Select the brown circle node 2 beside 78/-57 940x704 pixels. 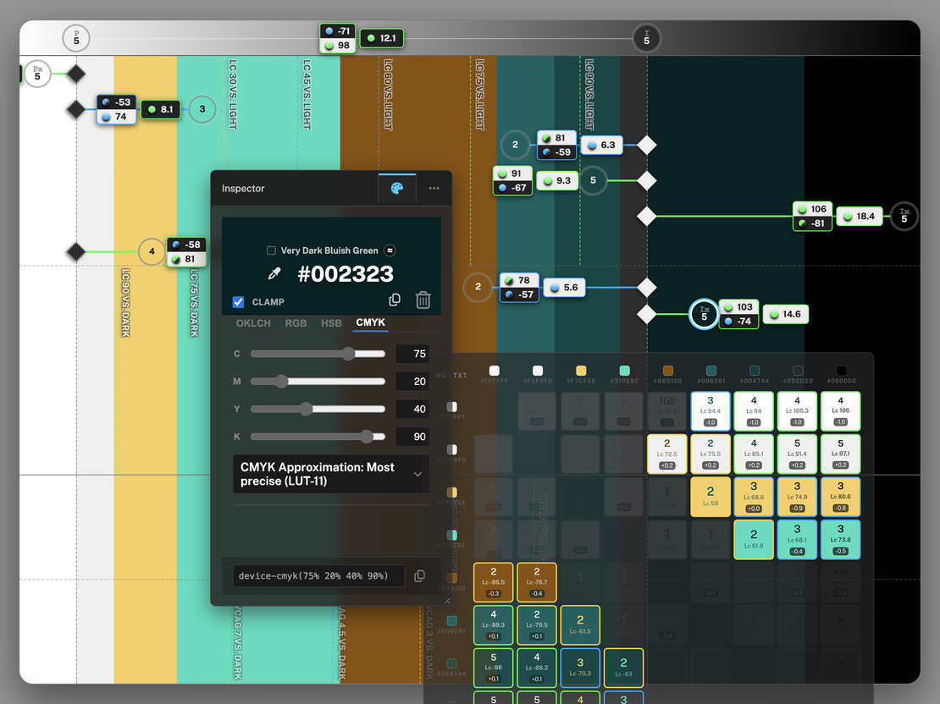point(478,287)
